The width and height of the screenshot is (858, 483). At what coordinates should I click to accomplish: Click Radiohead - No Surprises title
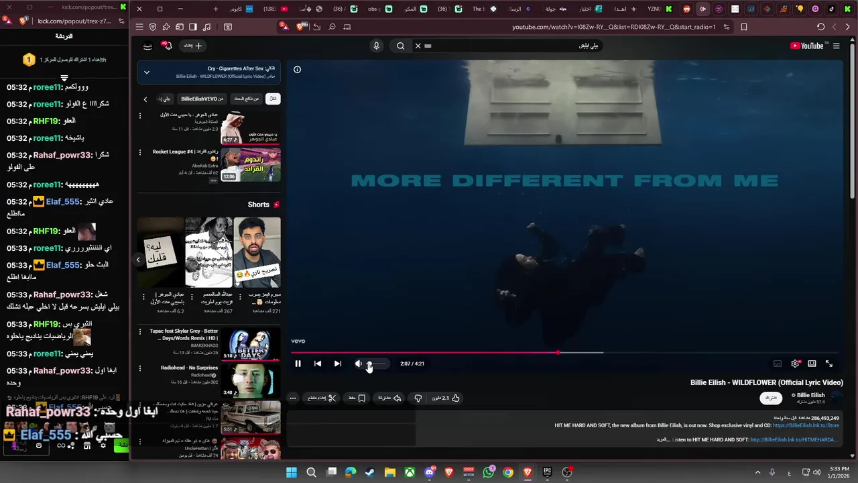point(189,368)
